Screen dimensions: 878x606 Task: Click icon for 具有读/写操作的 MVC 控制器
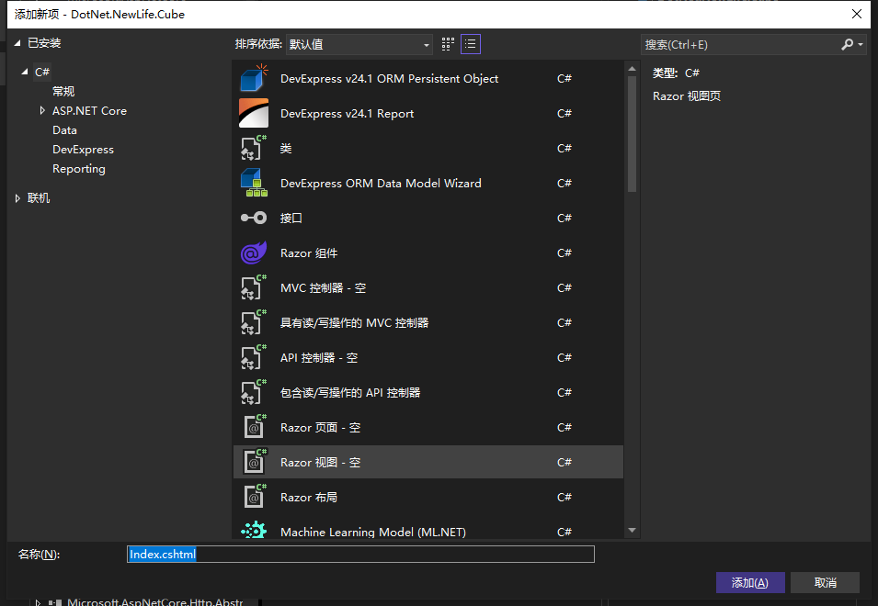click(x=254, y=322)
